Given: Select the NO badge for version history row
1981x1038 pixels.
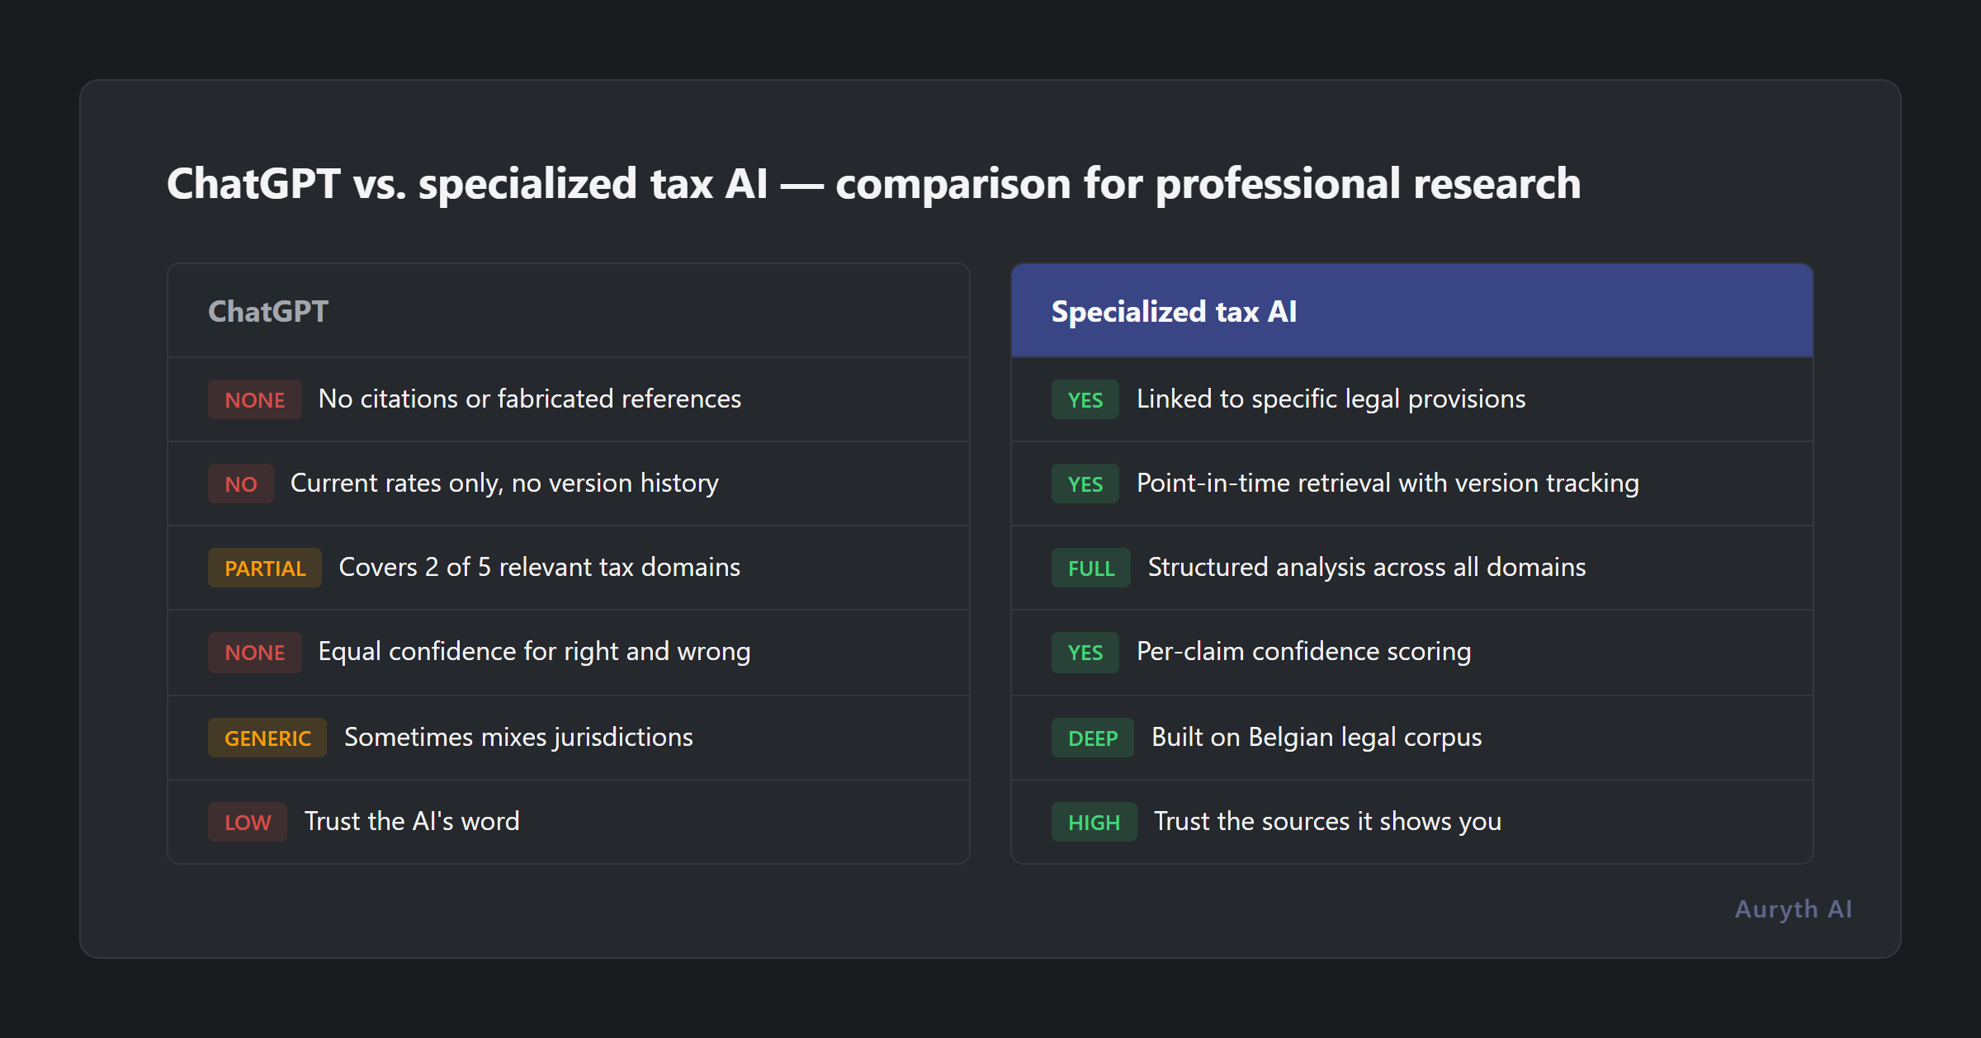Looking at the screenshot, I should 239,484.
